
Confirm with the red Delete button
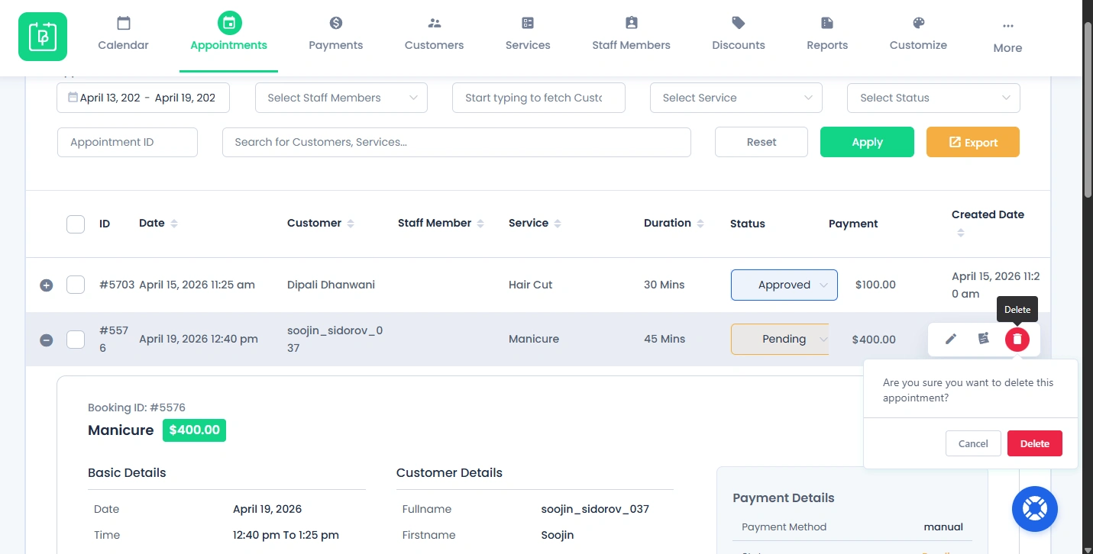click(1035, 443)
